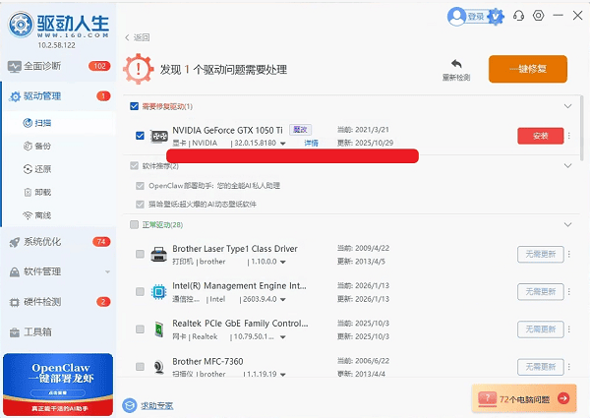Click the 更改 tag next to GTX 1050 Ti
The image size is (590, 418).
click(x=300, y=130)
